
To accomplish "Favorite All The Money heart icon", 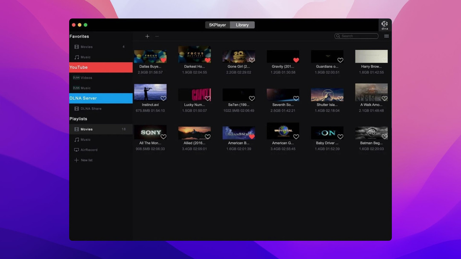I will click(163, 137).
